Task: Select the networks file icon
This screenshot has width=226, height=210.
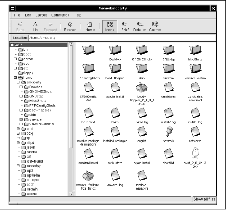Action: (195, 132)
